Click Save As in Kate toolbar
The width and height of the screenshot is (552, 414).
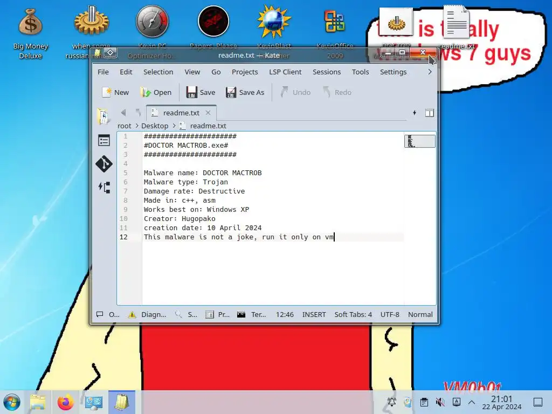tap(245, 92)
